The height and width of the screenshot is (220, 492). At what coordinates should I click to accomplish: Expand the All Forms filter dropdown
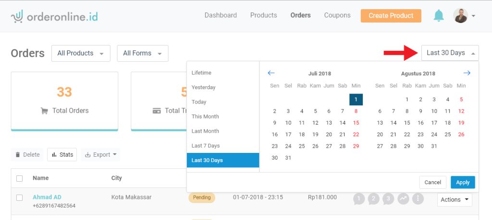[x=142, y=53]
